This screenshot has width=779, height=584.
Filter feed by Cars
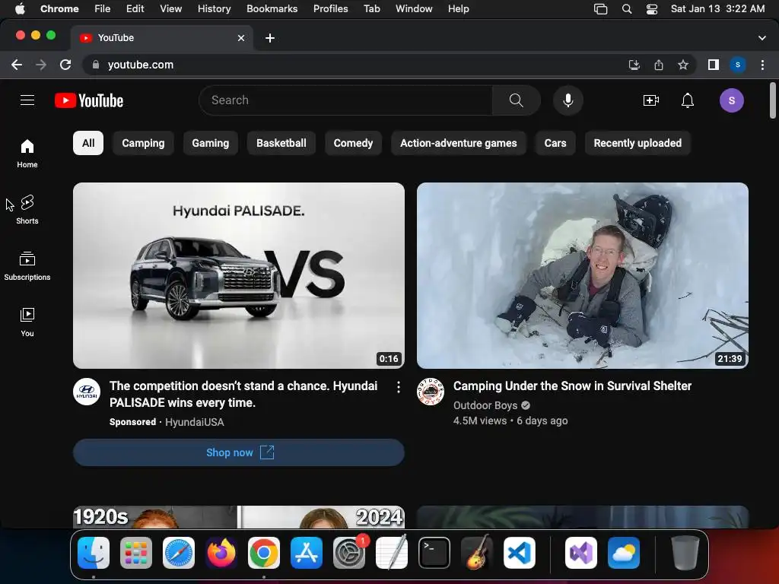pyautogui.click(x=555, y=143)
